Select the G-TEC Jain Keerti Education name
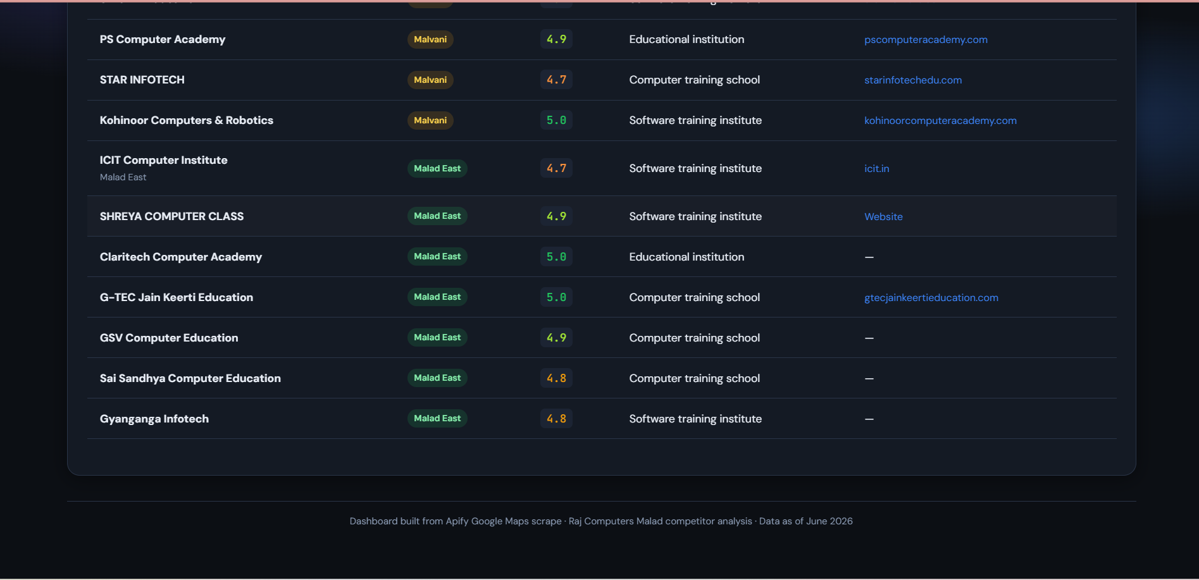The image size is (1199, 580). (177, 297)
